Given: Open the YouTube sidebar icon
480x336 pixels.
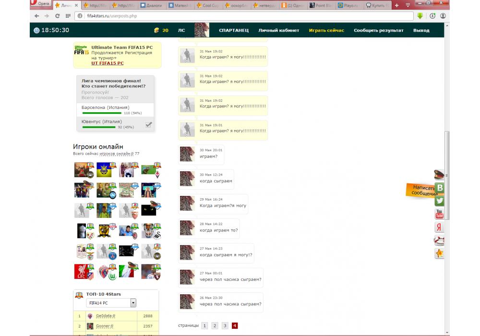Looking at the screenshot, I should [x=439, y=214].
